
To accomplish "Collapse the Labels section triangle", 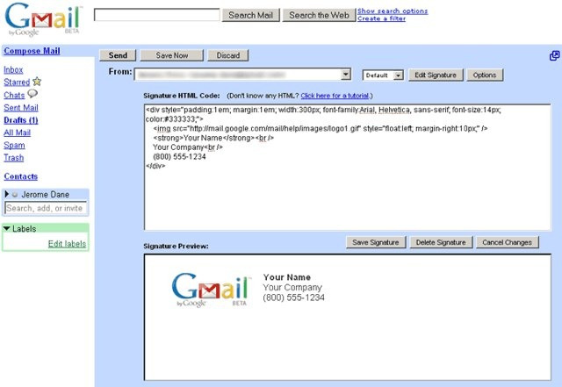I will pos(6,228).
